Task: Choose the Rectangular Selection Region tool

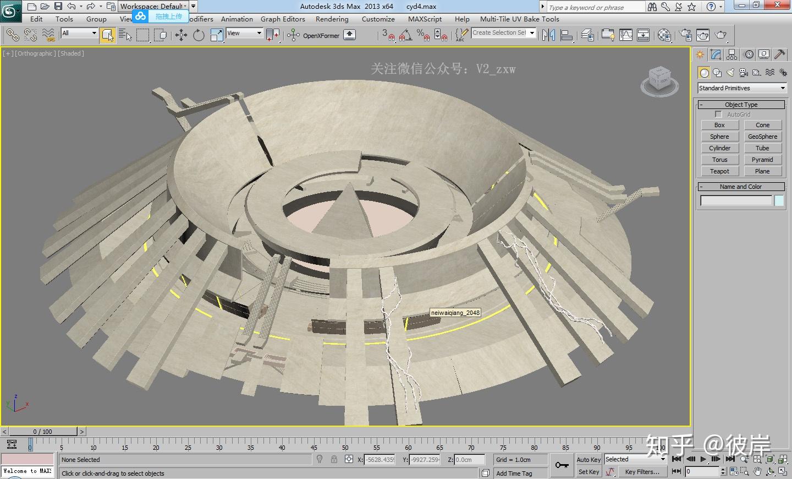Action: click(143, 35)
